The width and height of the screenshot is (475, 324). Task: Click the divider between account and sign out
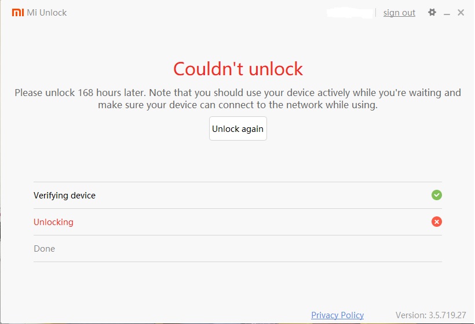tap(376, 13)
